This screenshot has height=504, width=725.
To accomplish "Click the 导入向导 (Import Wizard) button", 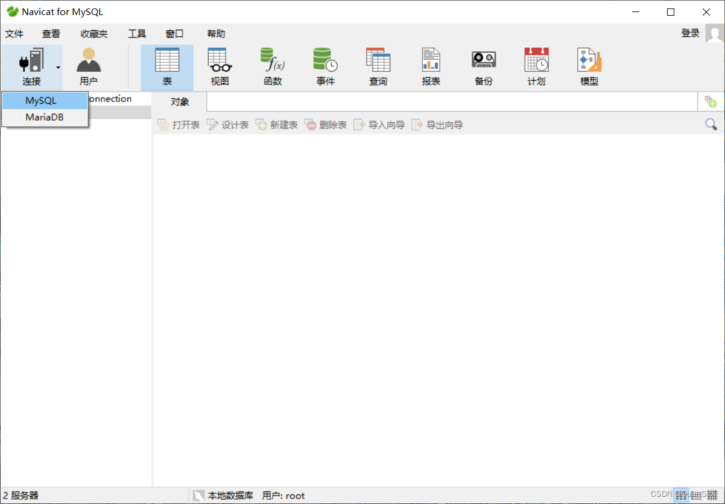I will coord(379,125).
